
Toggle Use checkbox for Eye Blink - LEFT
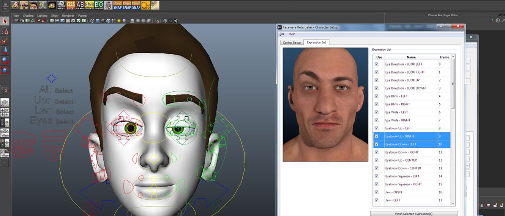click(377, 96)
